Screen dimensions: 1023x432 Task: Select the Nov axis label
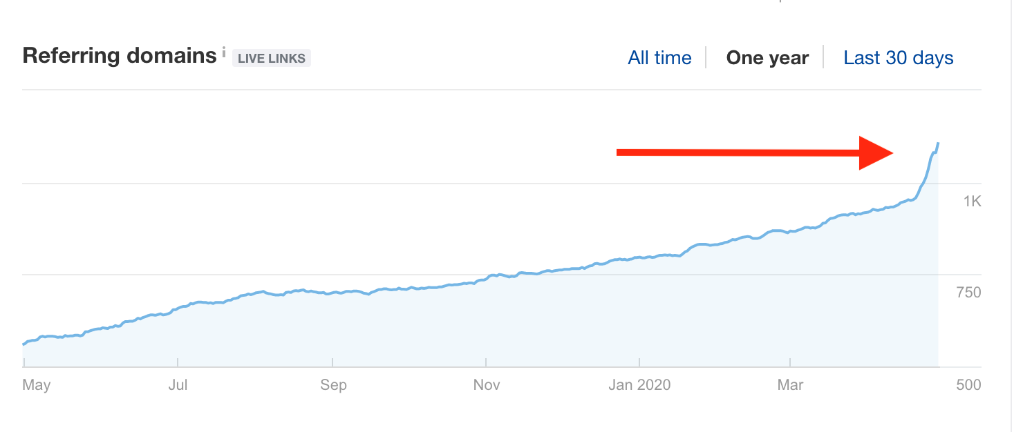coord(487,384)
